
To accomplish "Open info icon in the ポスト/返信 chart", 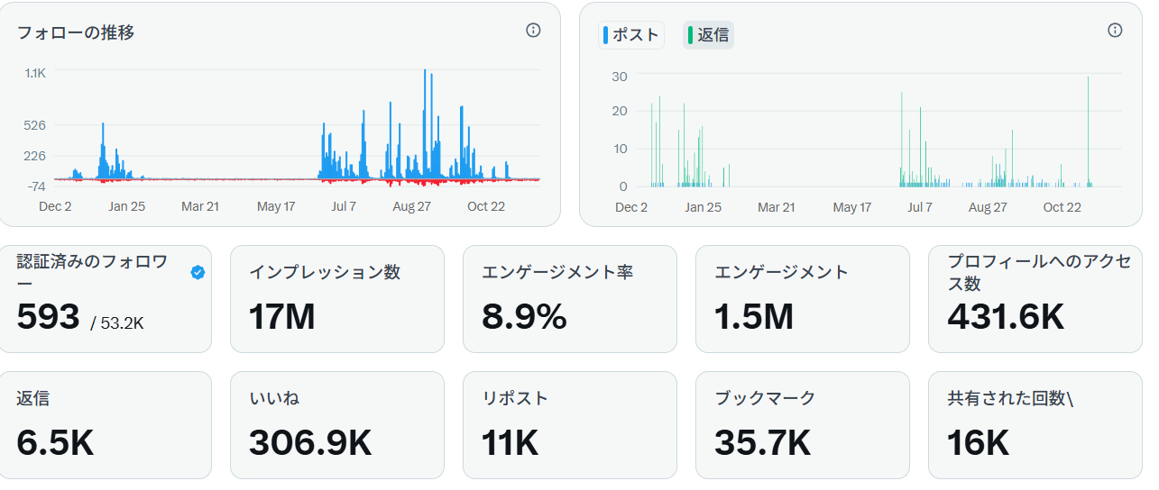I will (1115, 31).
